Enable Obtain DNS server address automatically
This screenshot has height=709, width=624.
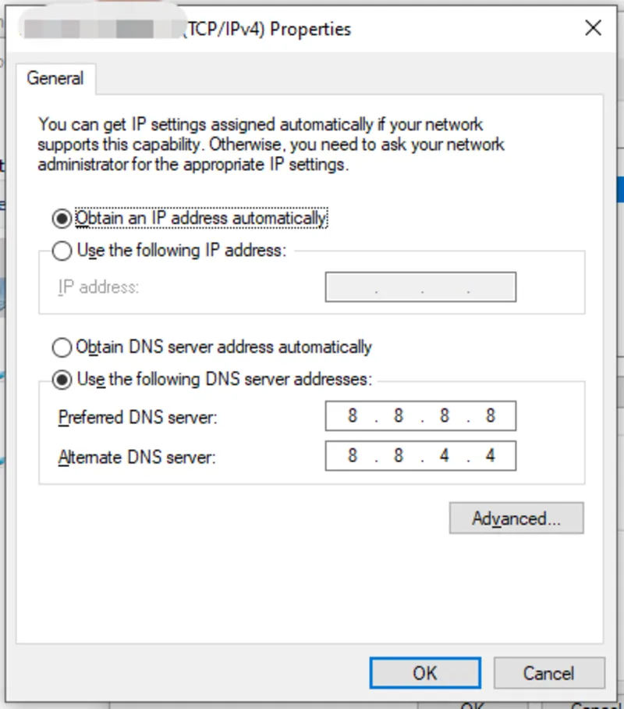click(x=62, y=347)
